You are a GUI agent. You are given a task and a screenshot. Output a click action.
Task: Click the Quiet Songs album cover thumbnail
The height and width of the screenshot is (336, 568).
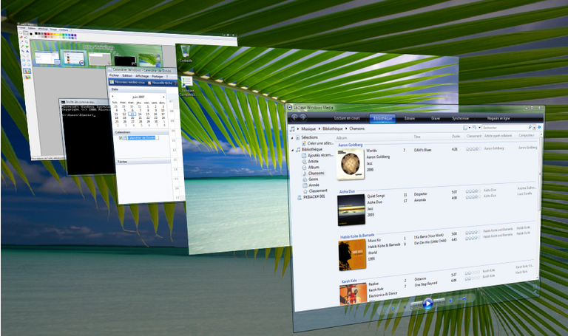pos(351,210)
